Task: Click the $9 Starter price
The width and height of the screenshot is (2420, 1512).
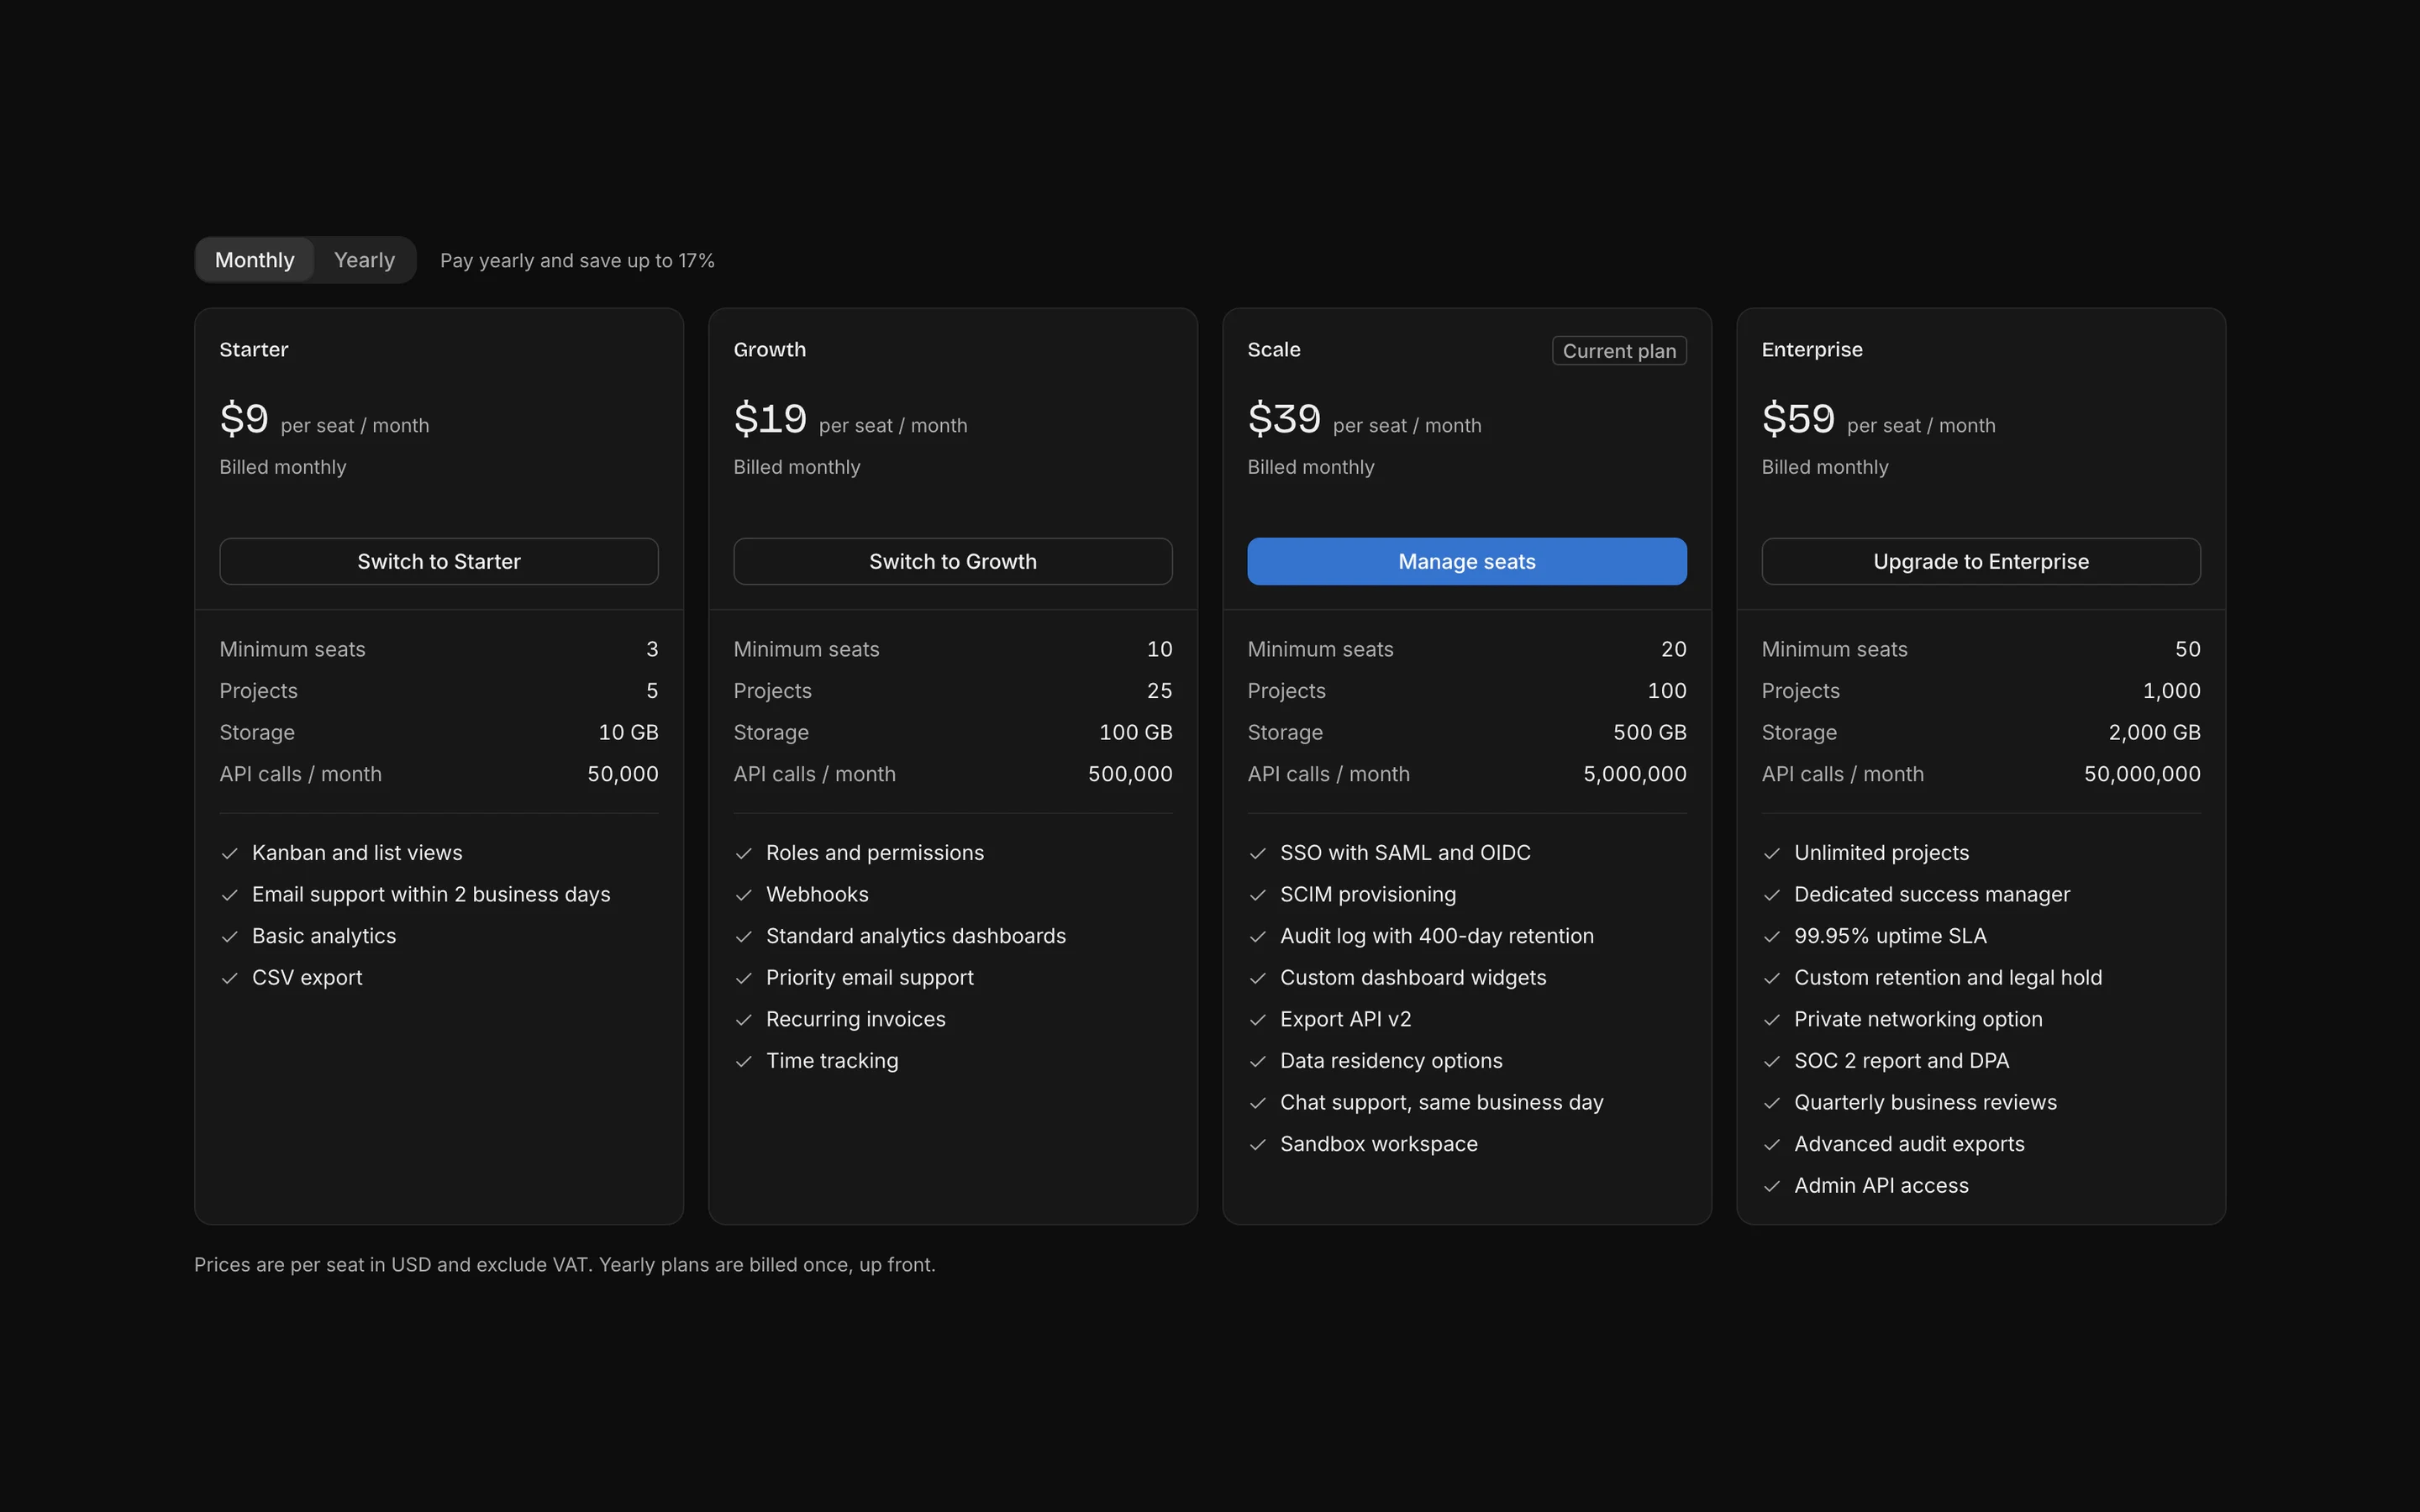Action: coord(244,418)
